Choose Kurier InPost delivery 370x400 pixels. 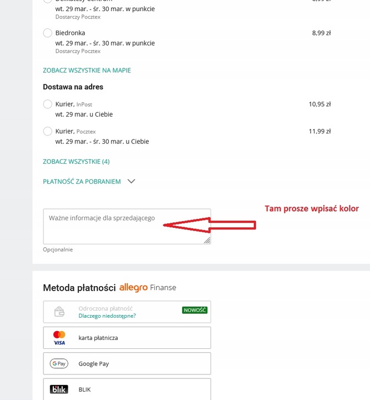tap(48, 104)
